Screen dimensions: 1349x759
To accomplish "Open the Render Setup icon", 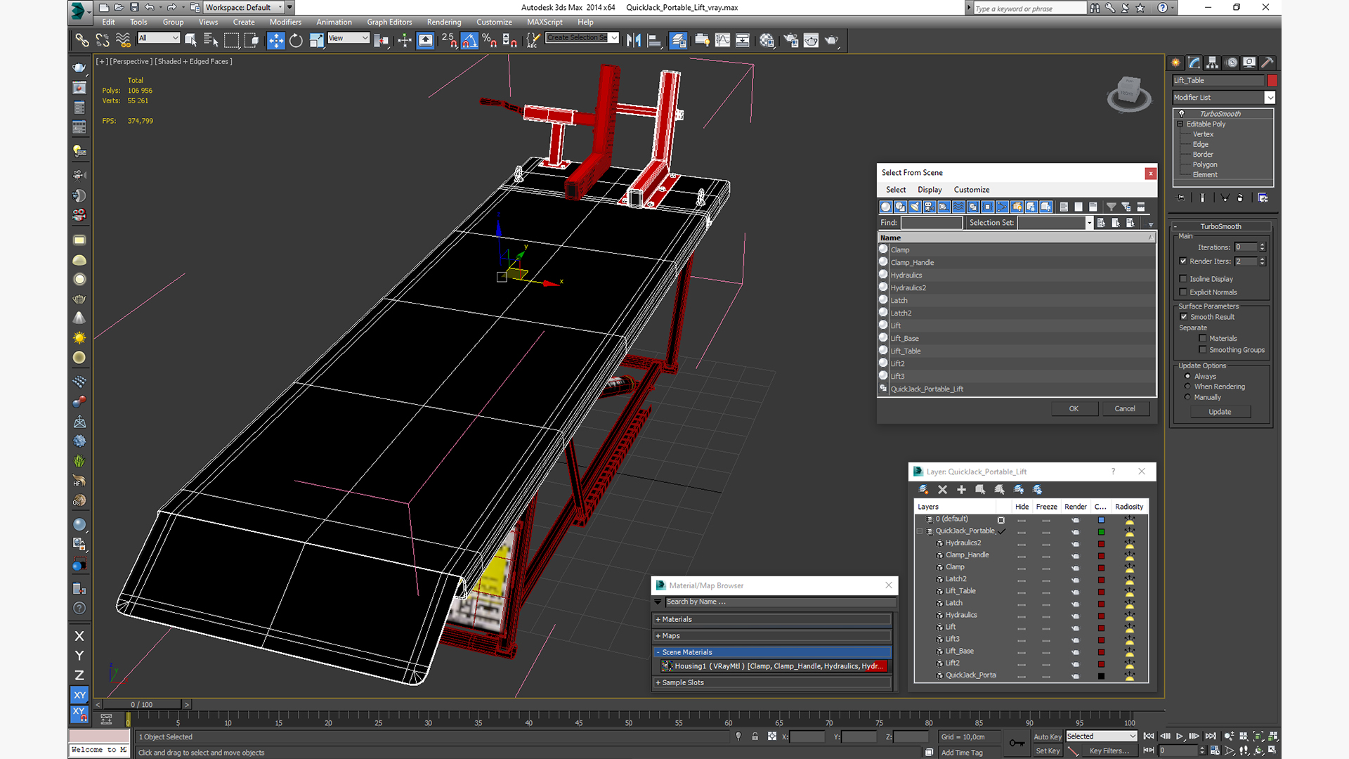I will [x=790, y=41].
